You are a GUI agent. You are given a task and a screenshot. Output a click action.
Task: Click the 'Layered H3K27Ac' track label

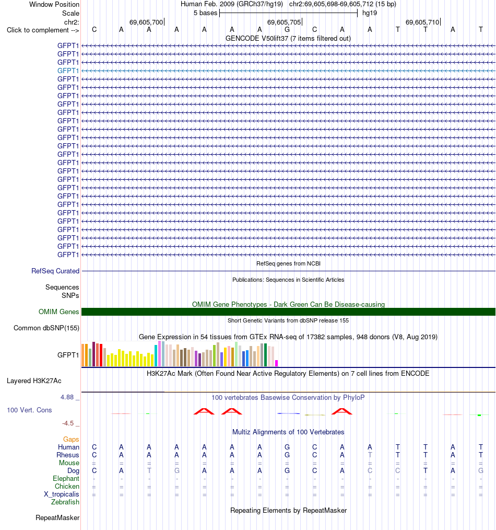coord(34,381)
